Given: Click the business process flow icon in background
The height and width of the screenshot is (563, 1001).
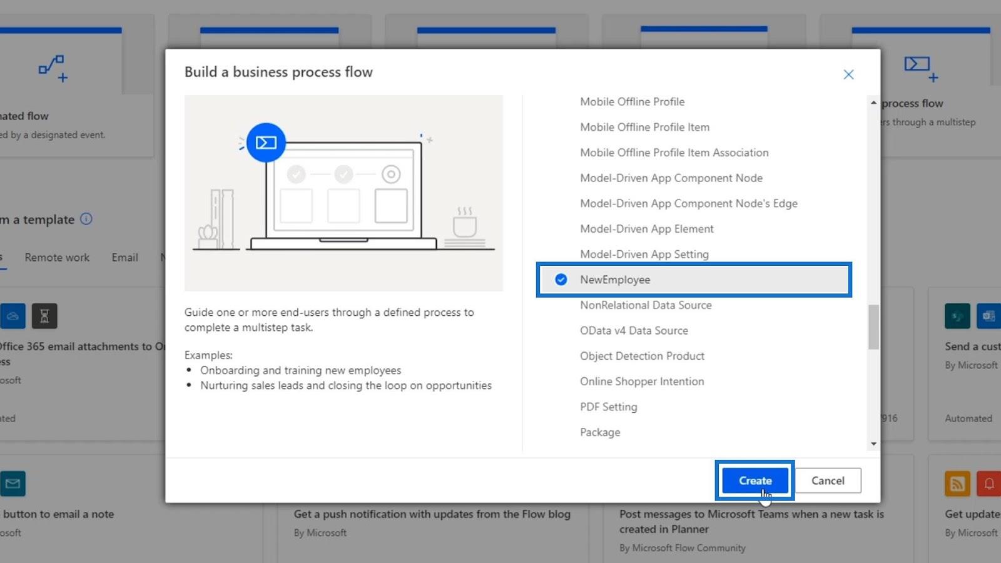Looking at the screenshot, I should (921, 69).
